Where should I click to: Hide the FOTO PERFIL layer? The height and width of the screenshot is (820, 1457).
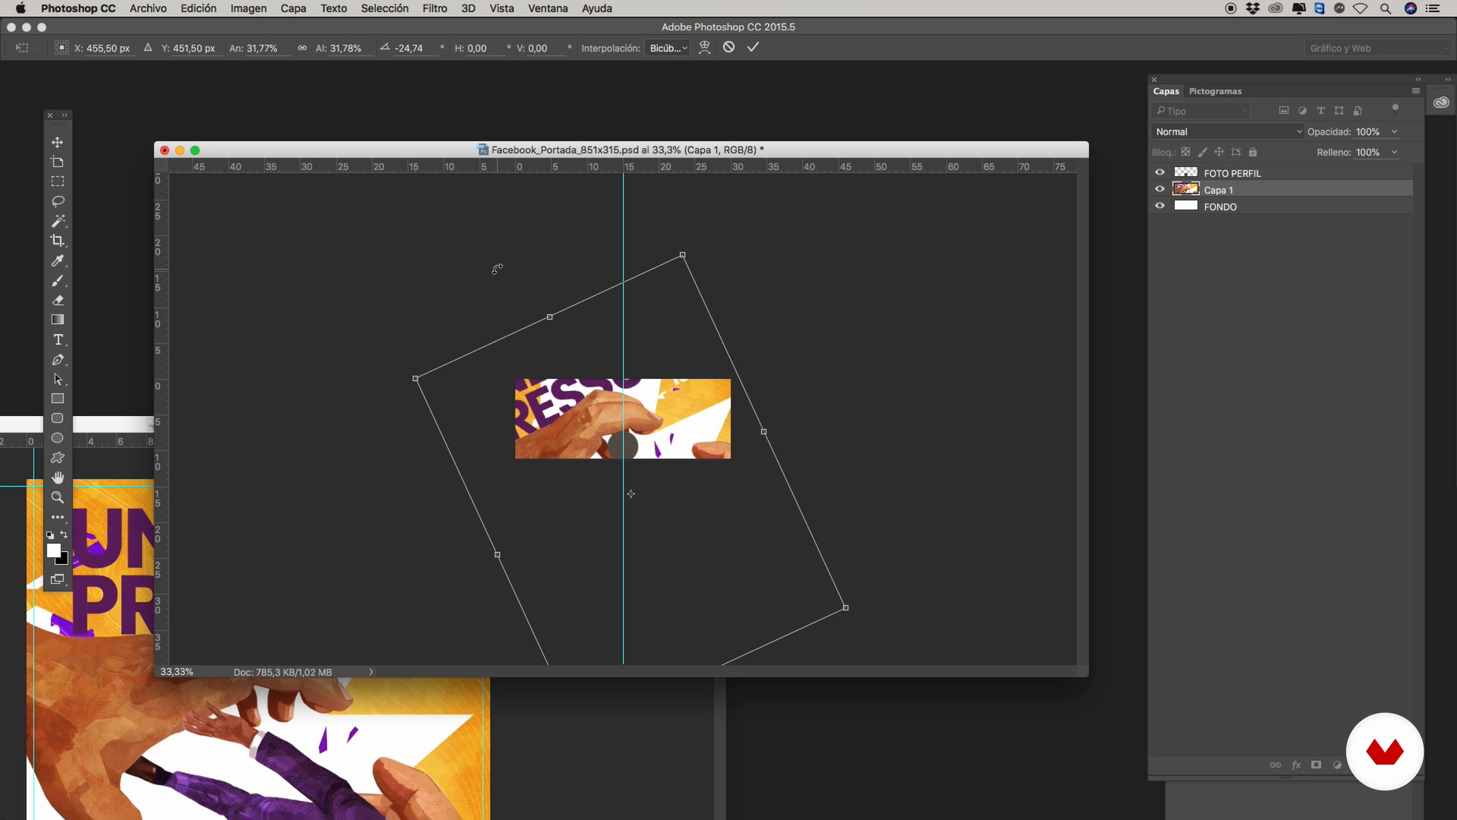click(x=1160, y=172)
